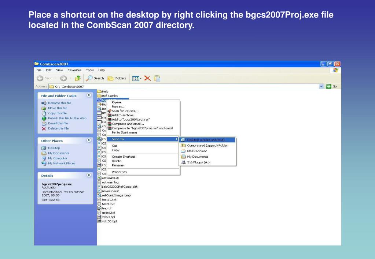This screenshot has width=375, height=259.
Task: Choose Rename in the context menu
Action: (143, 165)
